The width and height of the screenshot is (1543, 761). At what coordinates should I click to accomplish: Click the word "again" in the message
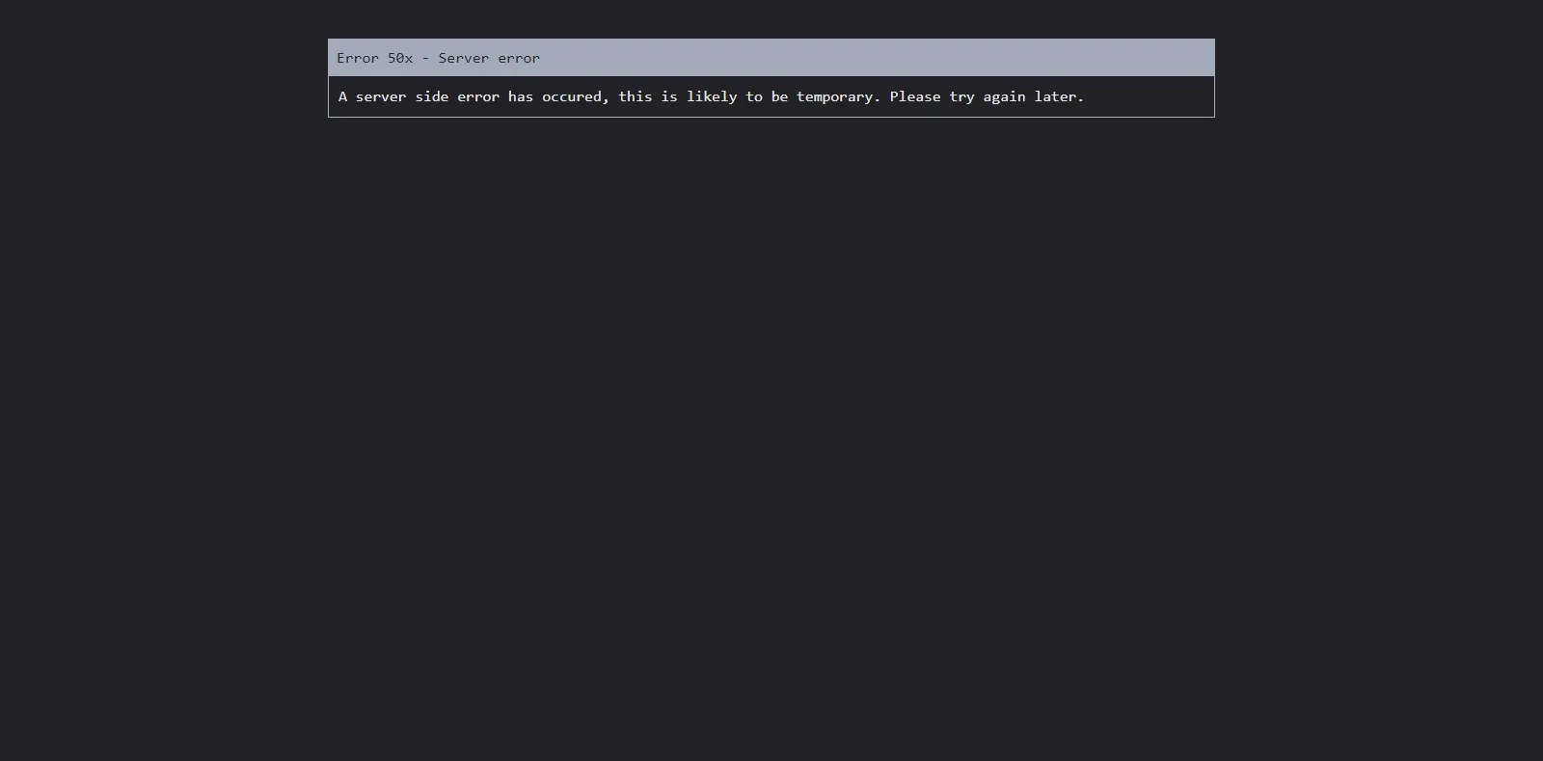1004,96
